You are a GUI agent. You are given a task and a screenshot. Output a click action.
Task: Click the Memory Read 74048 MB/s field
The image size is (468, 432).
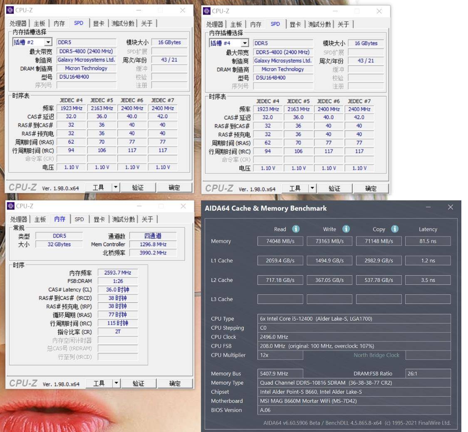[280, 241]
